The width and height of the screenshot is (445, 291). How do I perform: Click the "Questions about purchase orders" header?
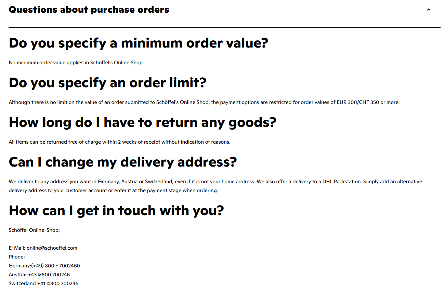click(89, 10)
